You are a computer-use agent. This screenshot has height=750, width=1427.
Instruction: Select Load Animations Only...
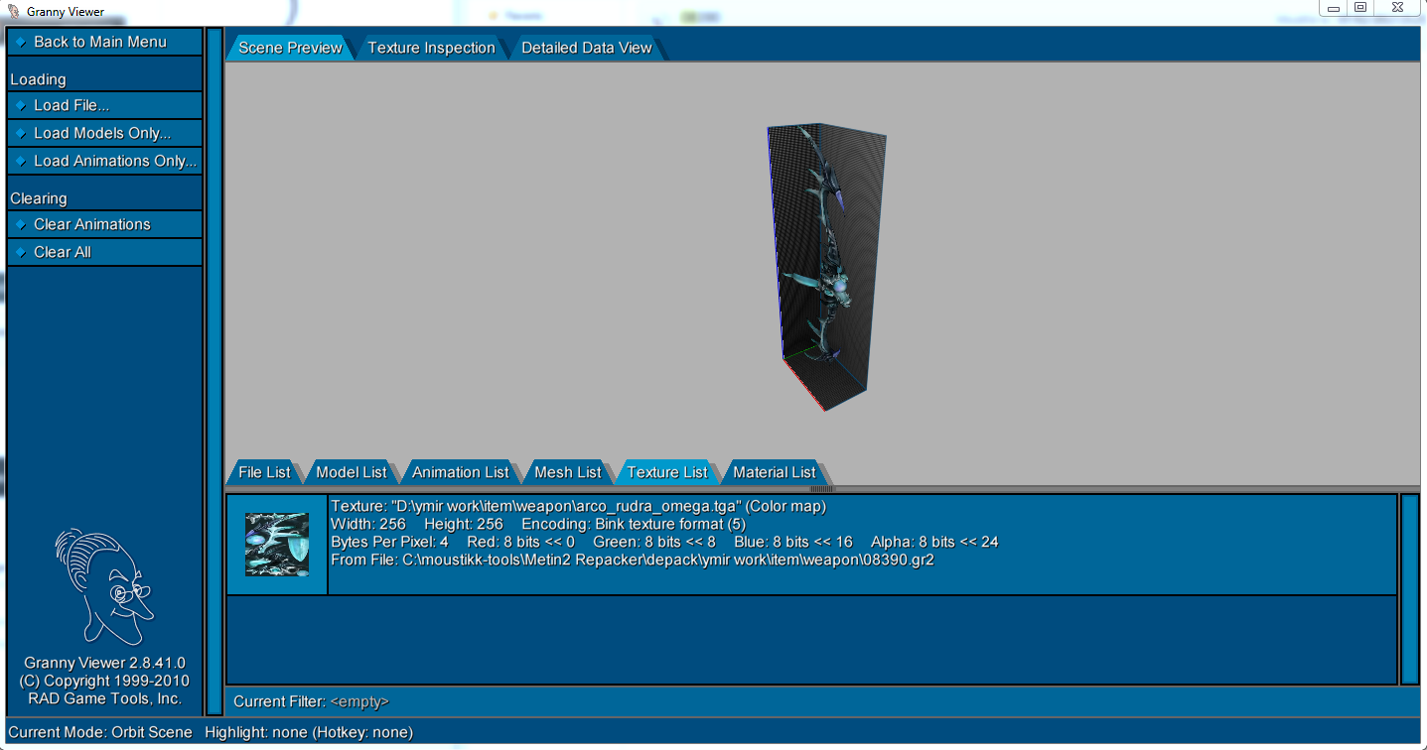pyautogui.click(x=104, y=161)
